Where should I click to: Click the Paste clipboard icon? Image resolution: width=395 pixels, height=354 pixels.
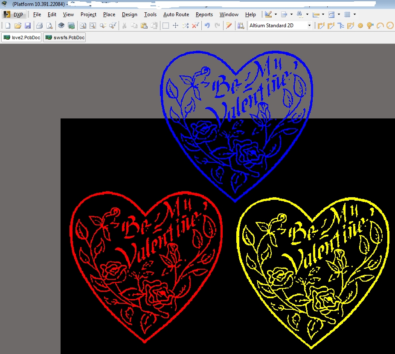tap(144, 26)
